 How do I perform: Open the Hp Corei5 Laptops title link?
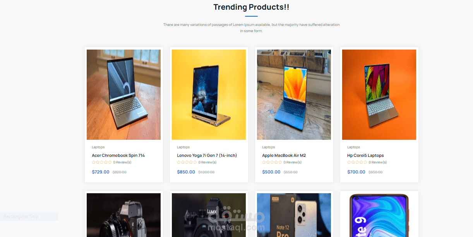pos(365,155)
